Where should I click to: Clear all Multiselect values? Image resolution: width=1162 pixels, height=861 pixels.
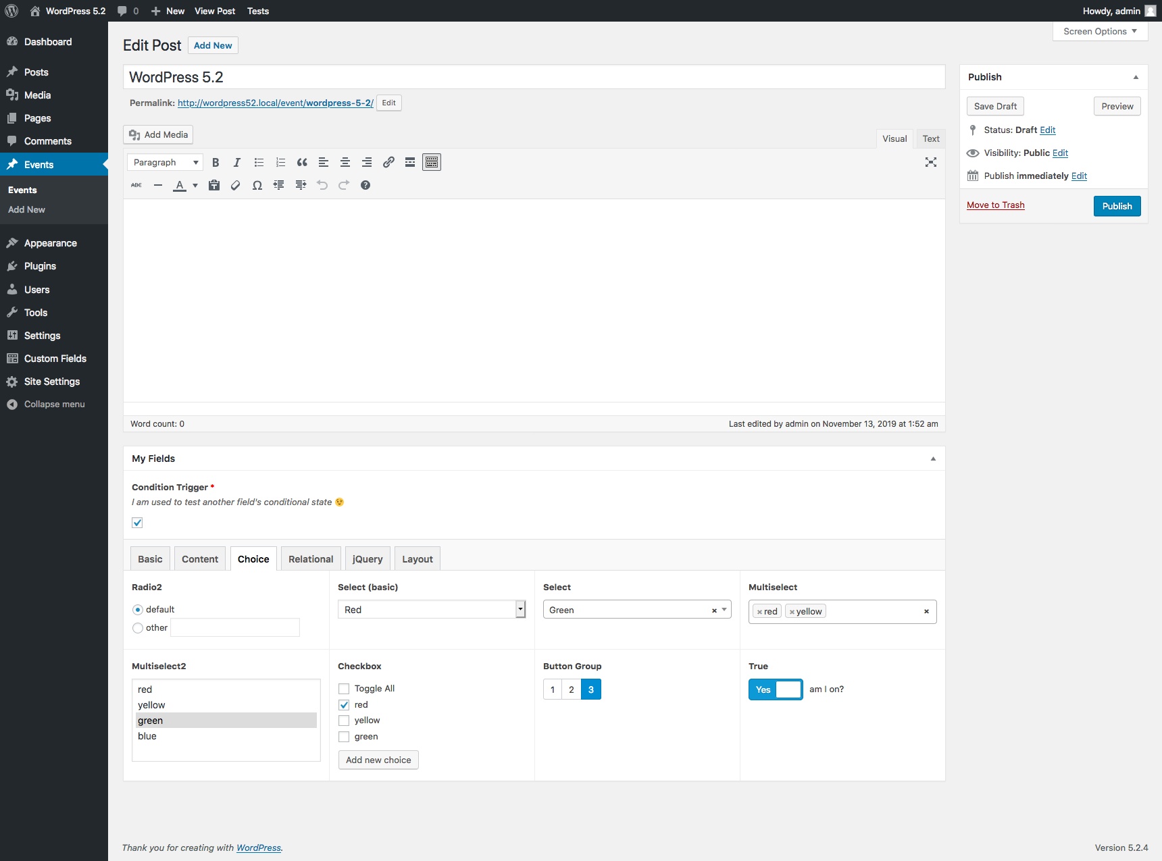click(926, 612)
